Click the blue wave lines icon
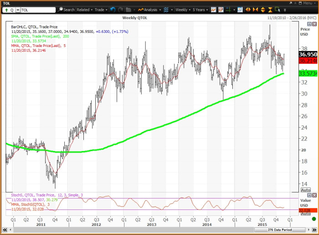 tap(165, 9)
